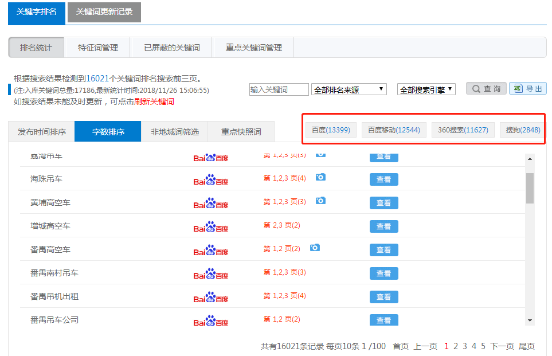
Task: Click 查看 for 海珠吊车
Action: pos(383,179)
